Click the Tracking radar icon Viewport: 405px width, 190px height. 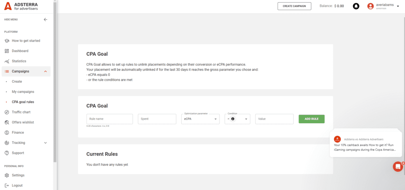(7, 143)
